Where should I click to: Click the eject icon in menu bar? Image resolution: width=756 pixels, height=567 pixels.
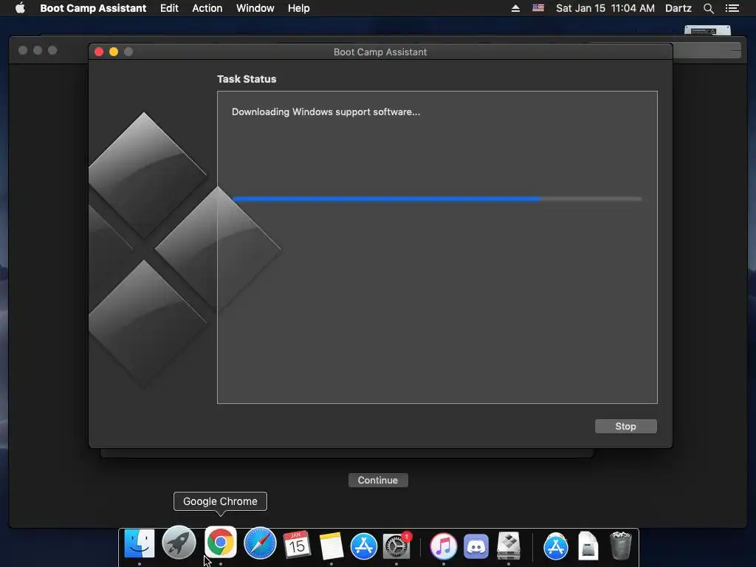[515, 8]
